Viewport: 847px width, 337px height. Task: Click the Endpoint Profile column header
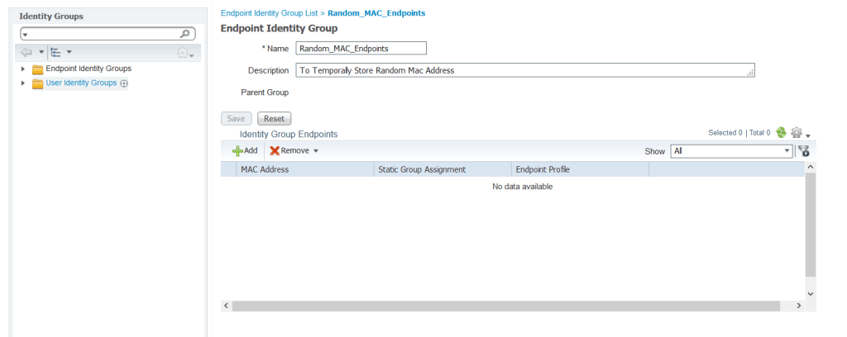pyautogui.click(x=543, y=169)
